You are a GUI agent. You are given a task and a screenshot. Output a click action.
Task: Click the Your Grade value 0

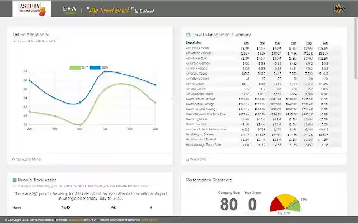252,204
